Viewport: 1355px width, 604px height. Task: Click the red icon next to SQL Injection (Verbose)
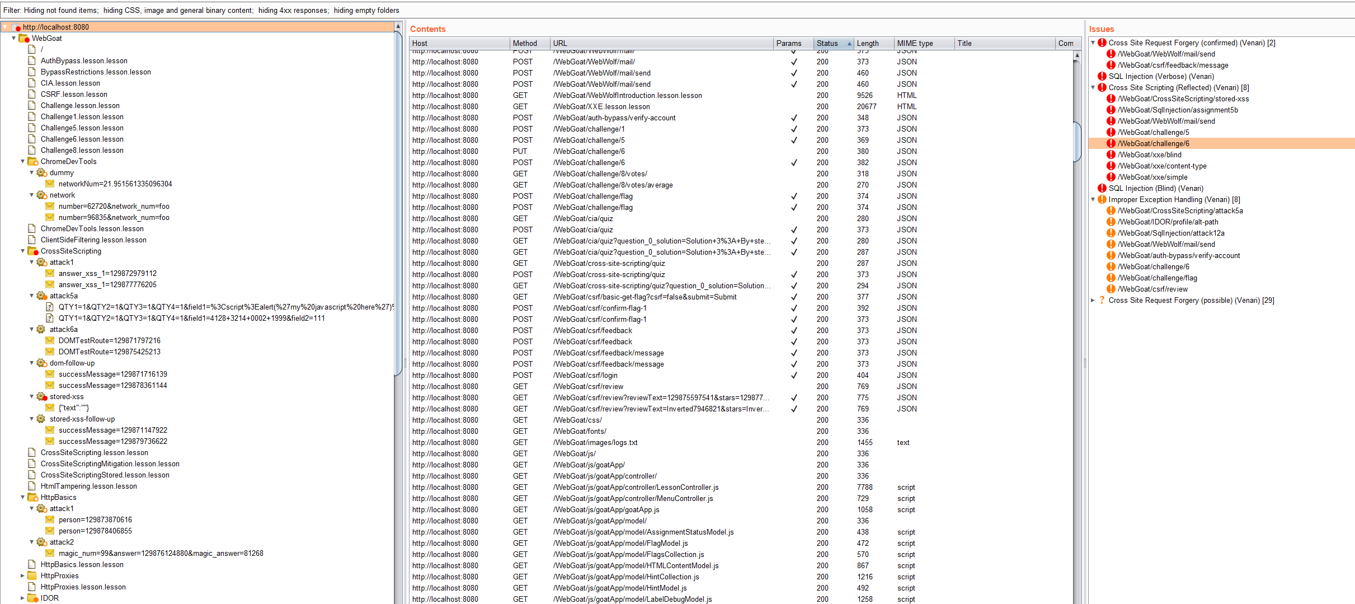(1102, 76)
